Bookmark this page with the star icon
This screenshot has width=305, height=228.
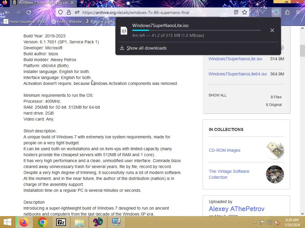tap(245, 12)
